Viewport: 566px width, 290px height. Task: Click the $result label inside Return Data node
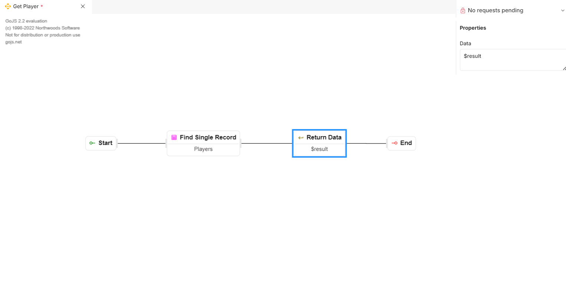point(319,149)
